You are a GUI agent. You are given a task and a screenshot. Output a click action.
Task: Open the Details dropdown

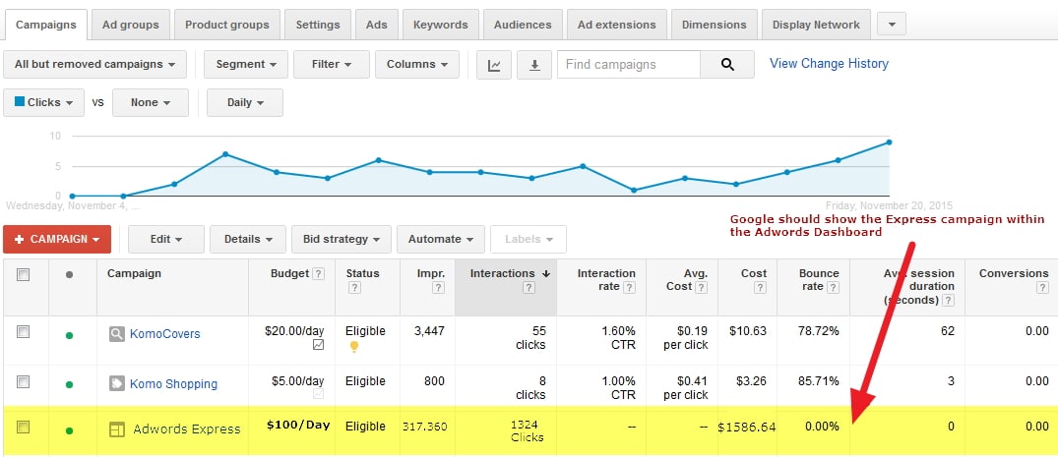pos(248,239)
